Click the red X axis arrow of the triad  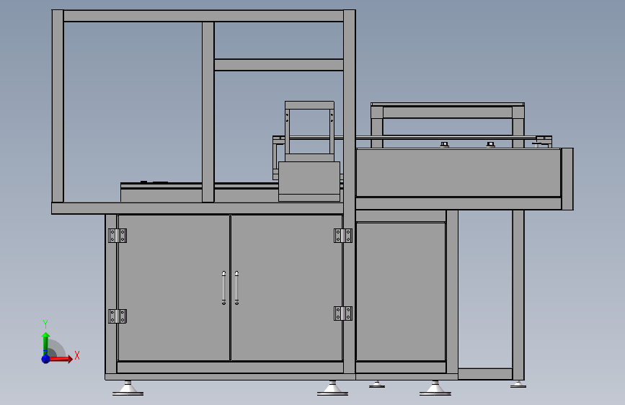point(62,359)
